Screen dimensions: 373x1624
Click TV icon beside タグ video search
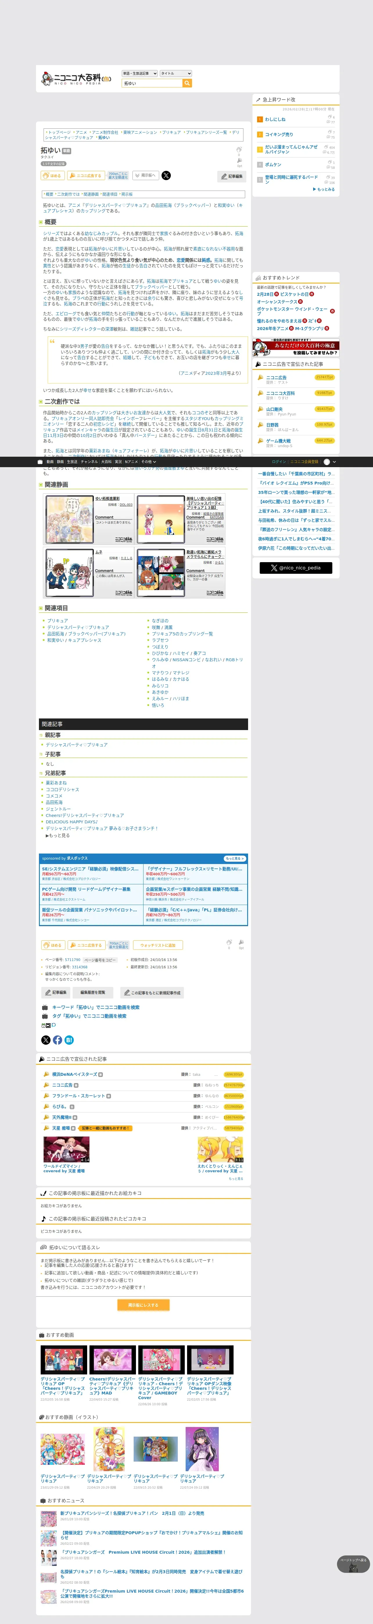[45, 1016]
